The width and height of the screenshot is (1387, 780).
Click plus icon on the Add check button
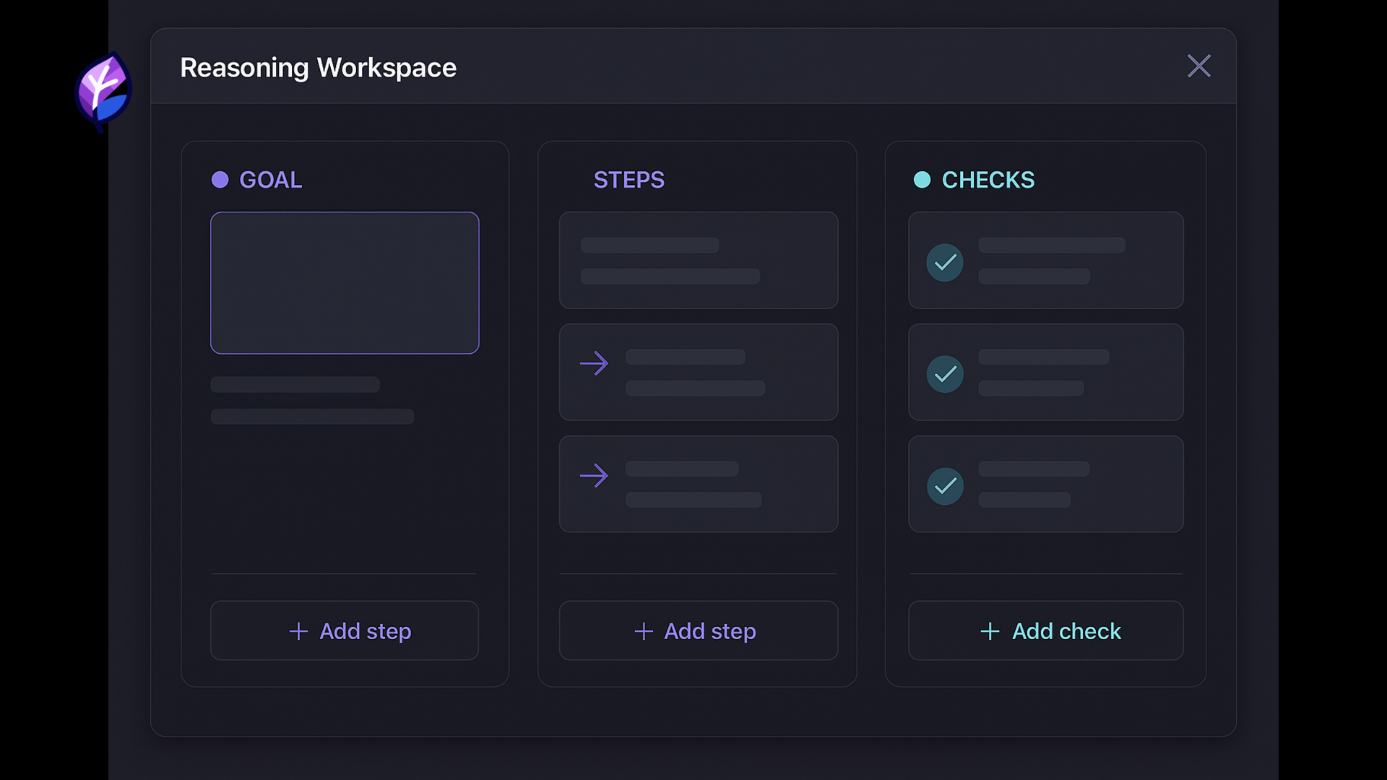click(990, 631)
